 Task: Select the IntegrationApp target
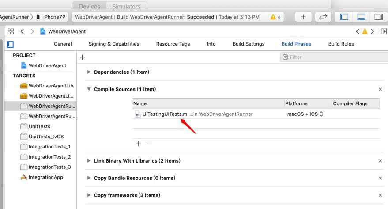[x=41, y=177]
